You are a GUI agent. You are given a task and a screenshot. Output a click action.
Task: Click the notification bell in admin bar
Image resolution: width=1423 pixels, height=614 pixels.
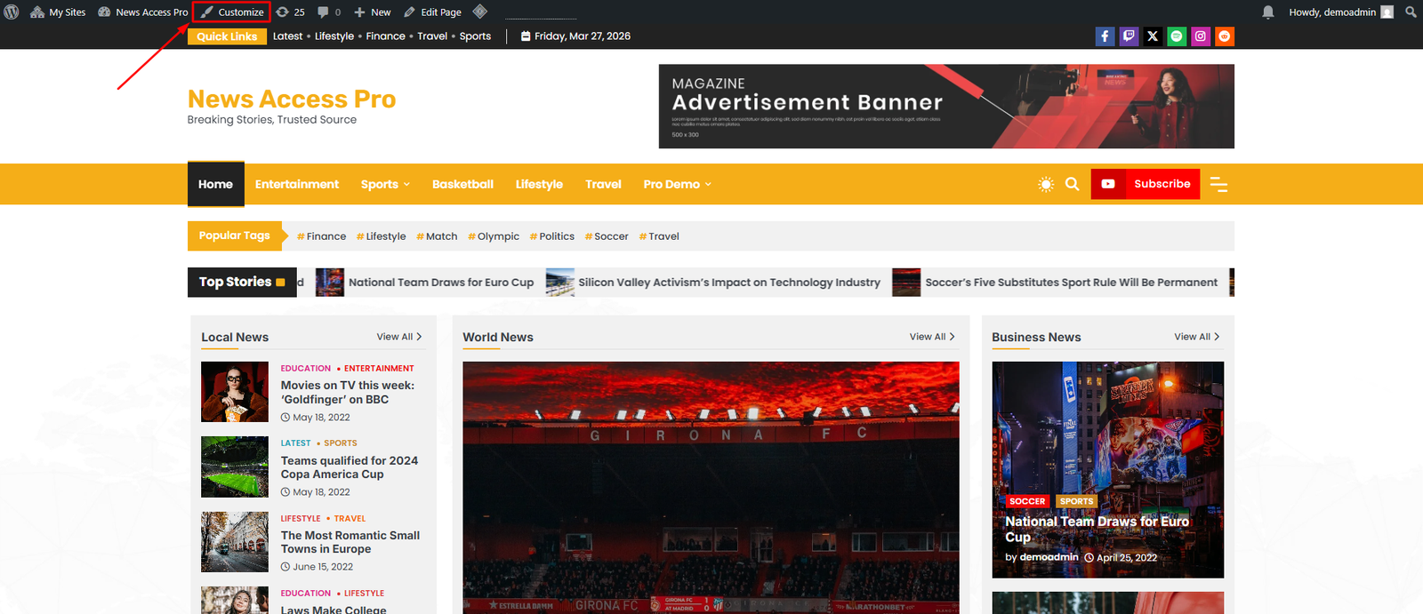click(x=1268, y=12)
